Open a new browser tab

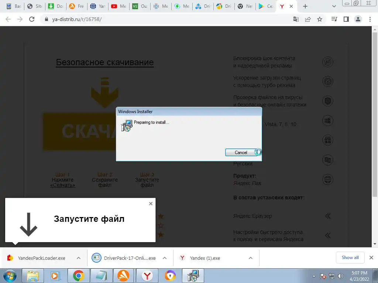[x=305, y=7]
